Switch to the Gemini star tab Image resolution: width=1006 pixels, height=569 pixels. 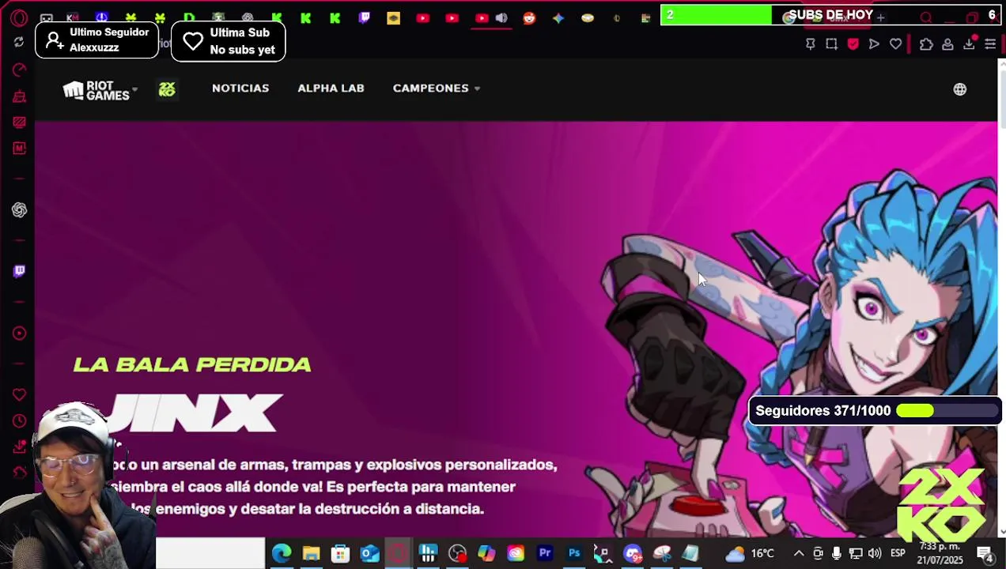pyautogui.click(x=558, y=17)
